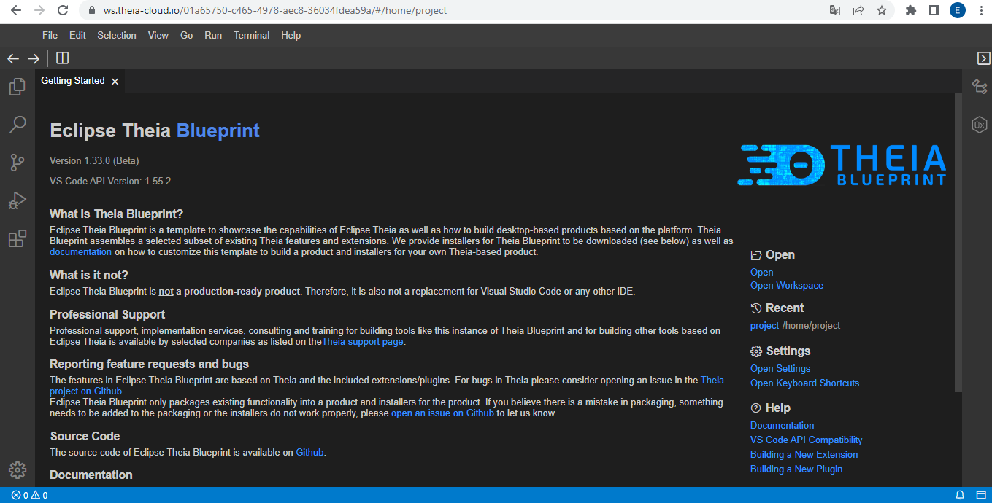Open the Source Control view
Screen dimensions: 992x503
click(x=18, y=163)
